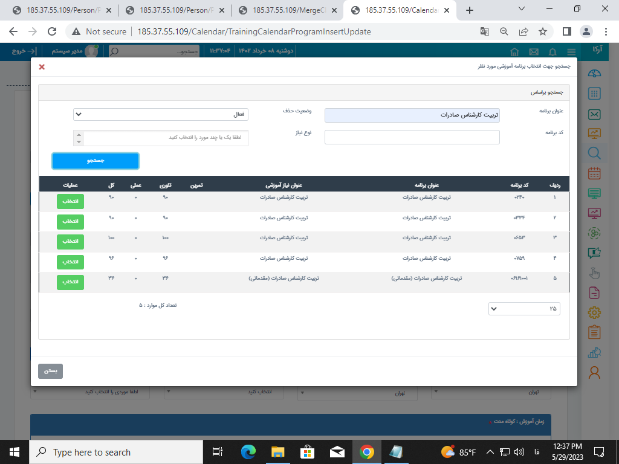Switch to the first Person browser tab
The image size is (619, 464).
[x=60, y=10]
